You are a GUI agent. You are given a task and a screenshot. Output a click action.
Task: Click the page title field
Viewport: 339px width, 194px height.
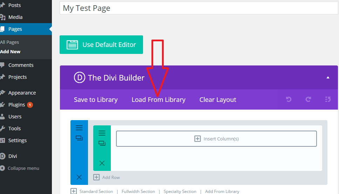click(198, 8)
